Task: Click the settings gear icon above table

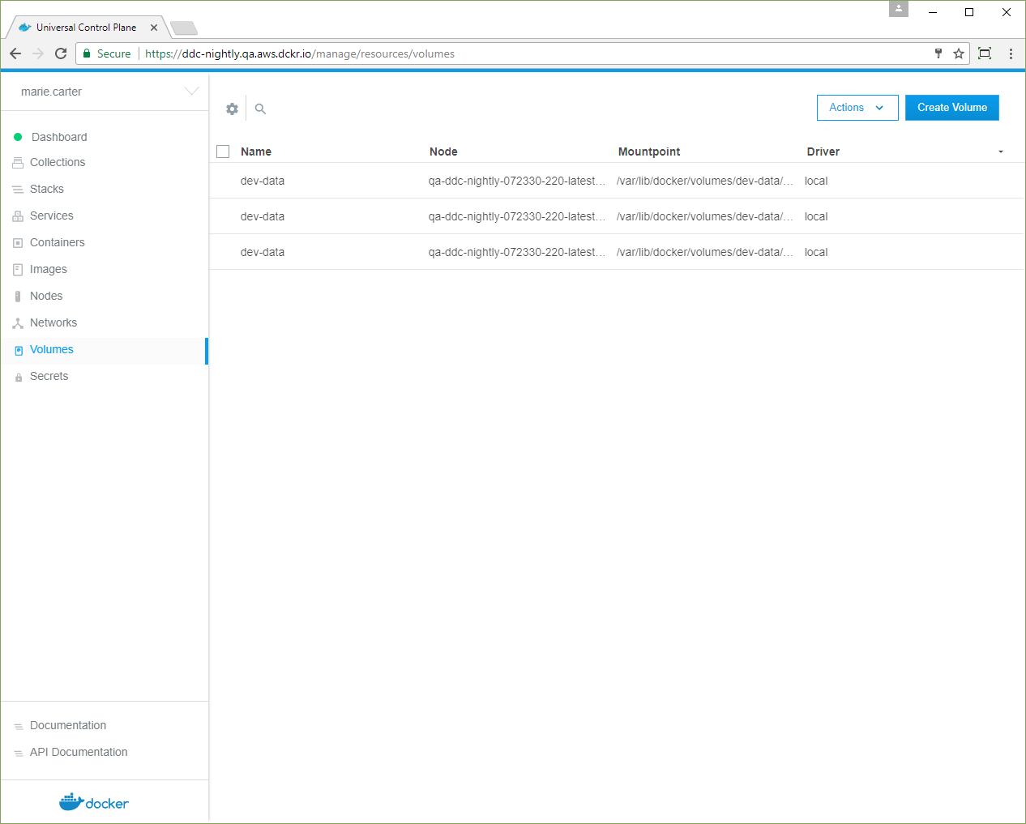Action: coord(232,109)
